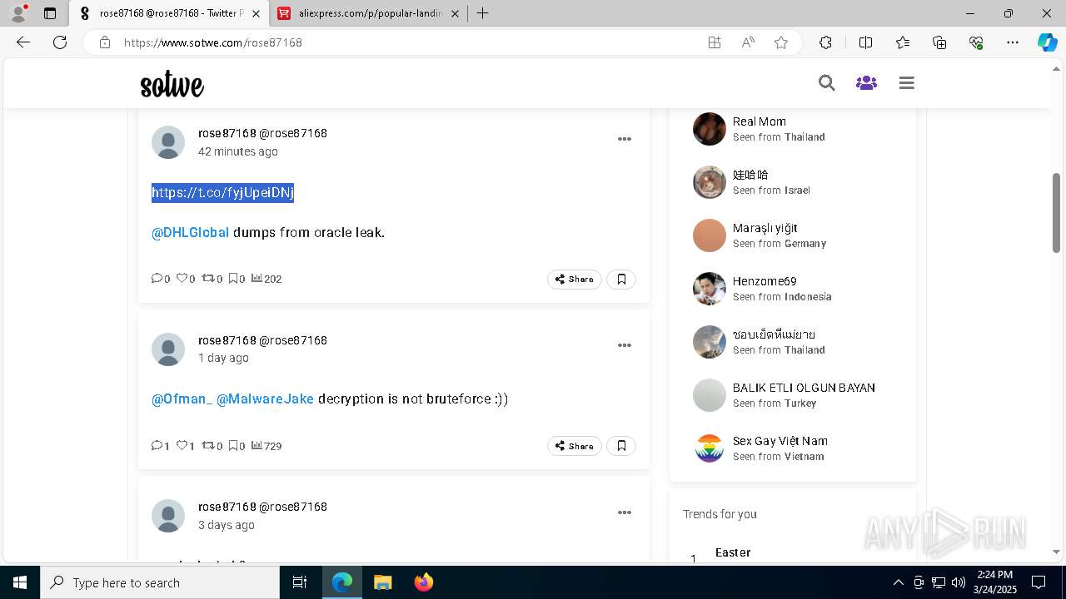The width and height of the screenshot is (1066, 599).
Task: Open the @Ofman_ mention
Action: (x=182, y=399)
